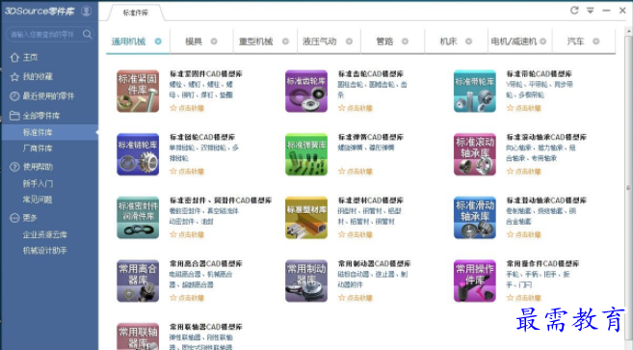Image resolution: width=633 pixels, height=350 pixels.
Task: Click the 主页 home icon
Action: [14, 58]
